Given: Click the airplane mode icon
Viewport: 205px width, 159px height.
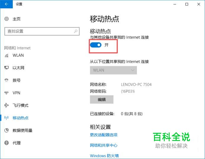Looking at the screenshot, I should point(7,105).
